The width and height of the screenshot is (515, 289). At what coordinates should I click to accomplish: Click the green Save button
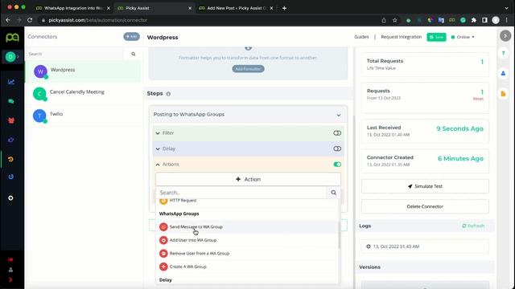tap(436, 37)
